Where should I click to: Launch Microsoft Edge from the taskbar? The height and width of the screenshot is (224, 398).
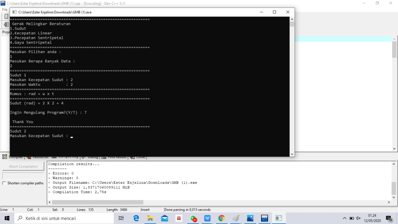(136, 218)
